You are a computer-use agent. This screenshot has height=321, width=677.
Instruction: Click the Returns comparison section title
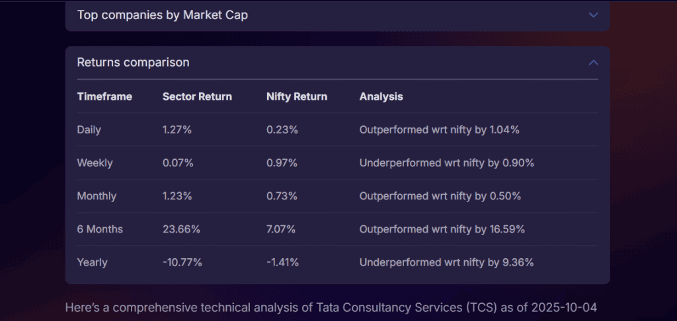coord(133,63)
